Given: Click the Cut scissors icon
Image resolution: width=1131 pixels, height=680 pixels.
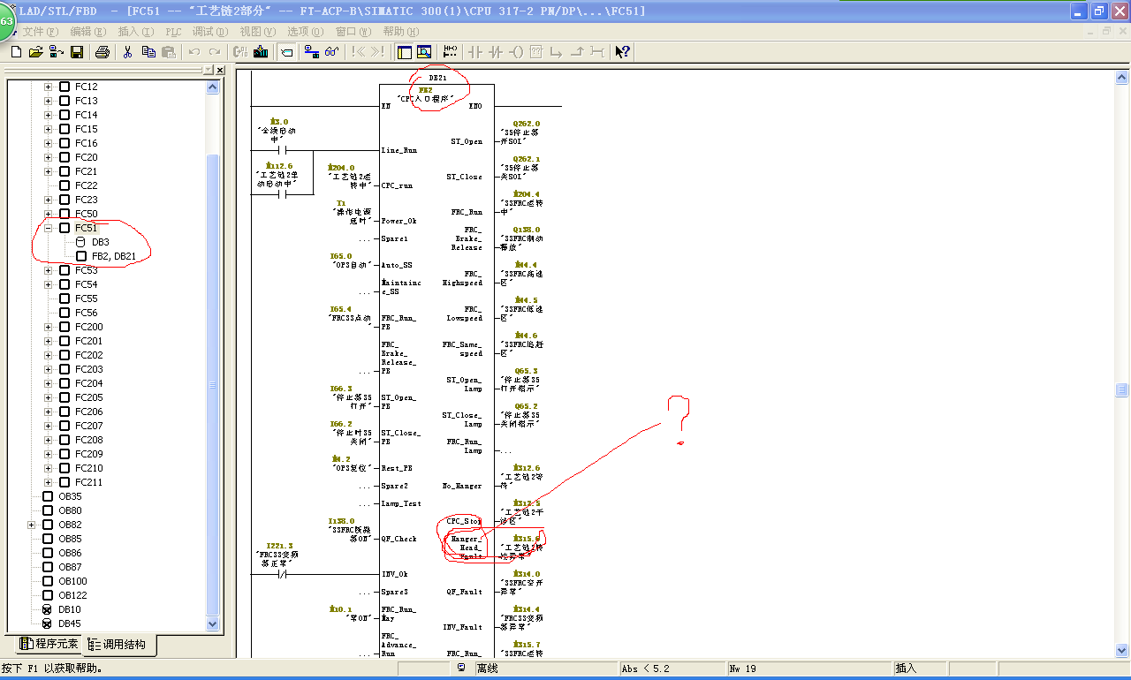Looking at the screenshot, I should tap(127, 52).
